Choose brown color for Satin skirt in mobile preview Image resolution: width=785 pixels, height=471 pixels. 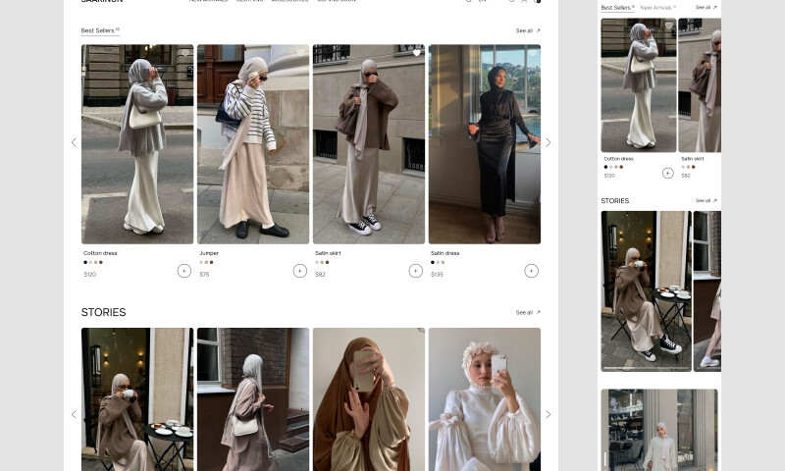point(694,167)
